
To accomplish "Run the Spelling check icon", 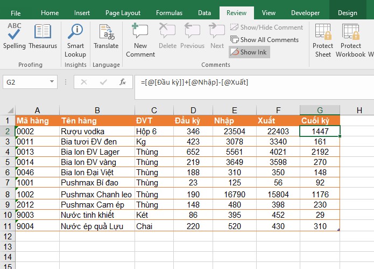I will (x=14, y=37).
